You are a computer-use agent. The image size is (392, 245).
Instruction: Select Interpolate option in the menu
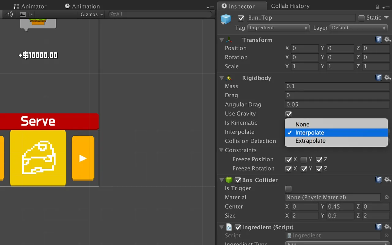(x=336, y=133)
